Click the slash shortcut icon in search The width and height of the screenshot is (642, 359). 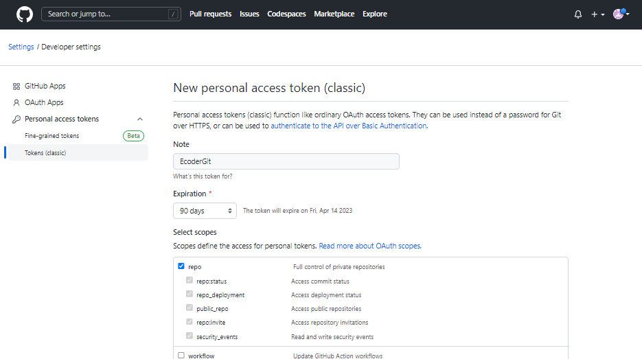tap(174, 14)
